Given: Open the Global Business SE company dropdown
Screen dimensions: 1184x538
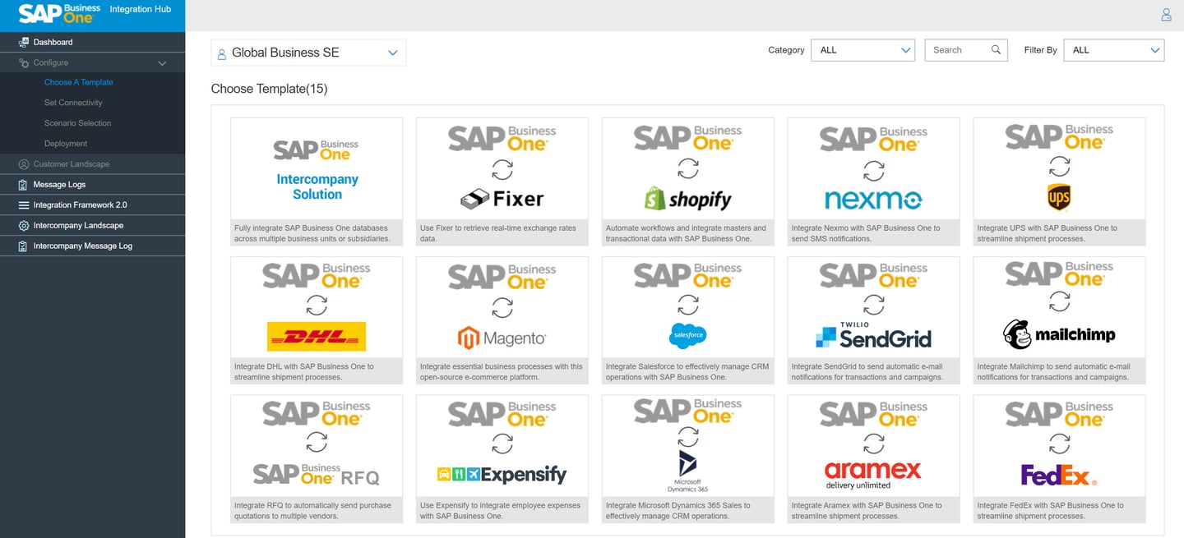Looking at the screenshot, I should [308, 53].
